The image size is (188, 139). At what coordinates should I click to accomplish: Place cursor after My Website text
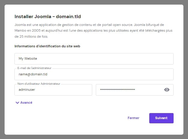coord(37,59)
